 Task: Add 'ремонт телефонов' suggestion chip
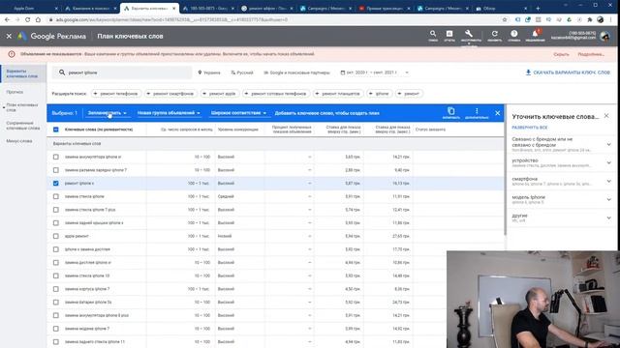click(x=116, y=94)
